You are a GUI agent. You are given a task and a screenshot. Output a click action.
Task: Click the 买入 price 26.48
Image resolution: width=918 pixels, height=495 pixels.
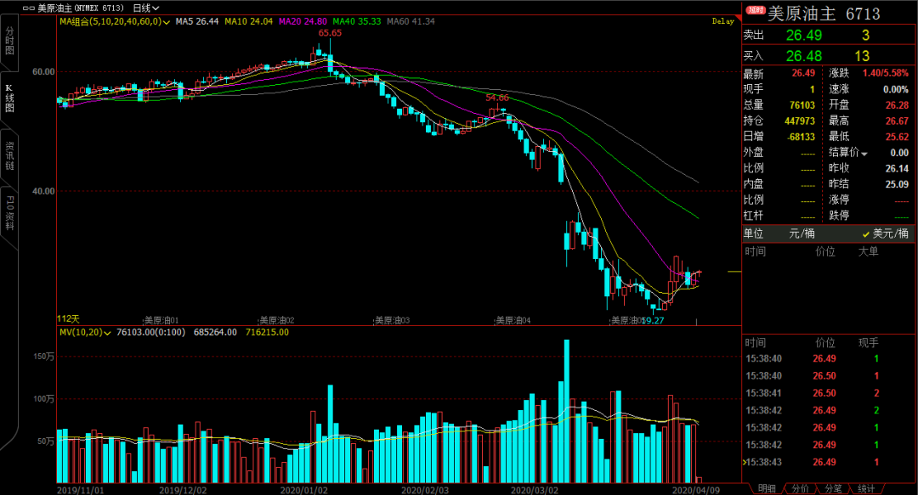(x=804, y=56)
